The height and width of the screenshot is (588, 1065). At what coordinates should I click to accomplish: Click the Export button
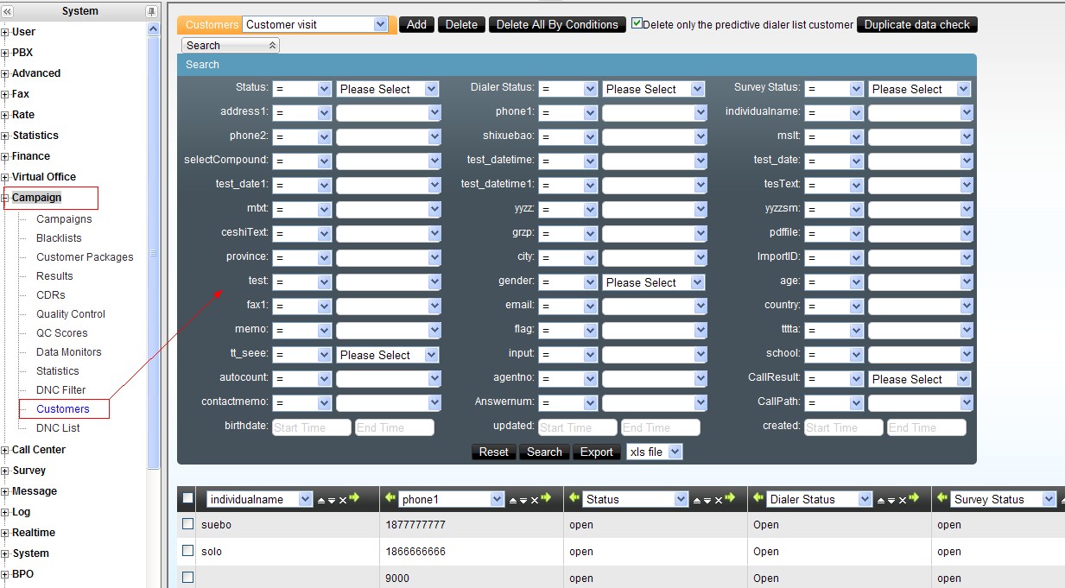pos(596,452)
